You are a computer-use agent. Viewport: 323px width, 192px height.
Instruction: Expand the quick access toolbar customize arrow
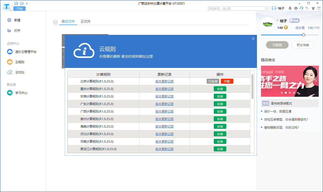click(27, 4)
